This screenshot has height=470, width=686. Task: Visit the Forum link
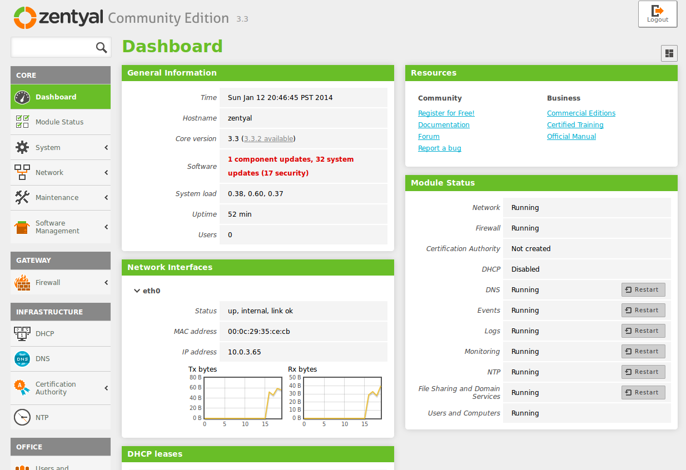pyautogui.click(x=429, y=137)
